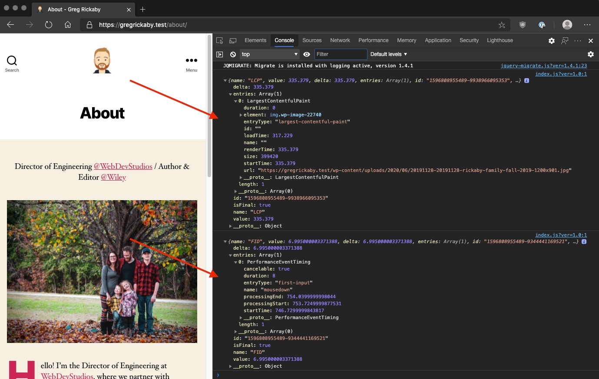Viewport: 599px width, 379px height.
Task: Click the browser forward arrow
Action: [30, 25]
